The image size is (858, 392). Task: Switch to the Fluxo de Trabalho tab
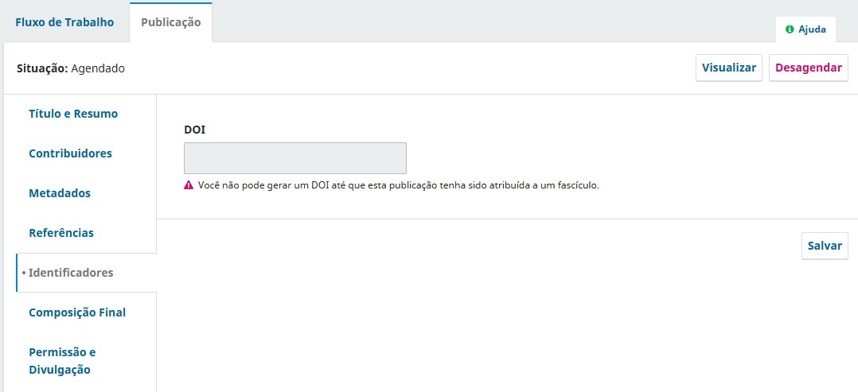(x=64, y=22)
